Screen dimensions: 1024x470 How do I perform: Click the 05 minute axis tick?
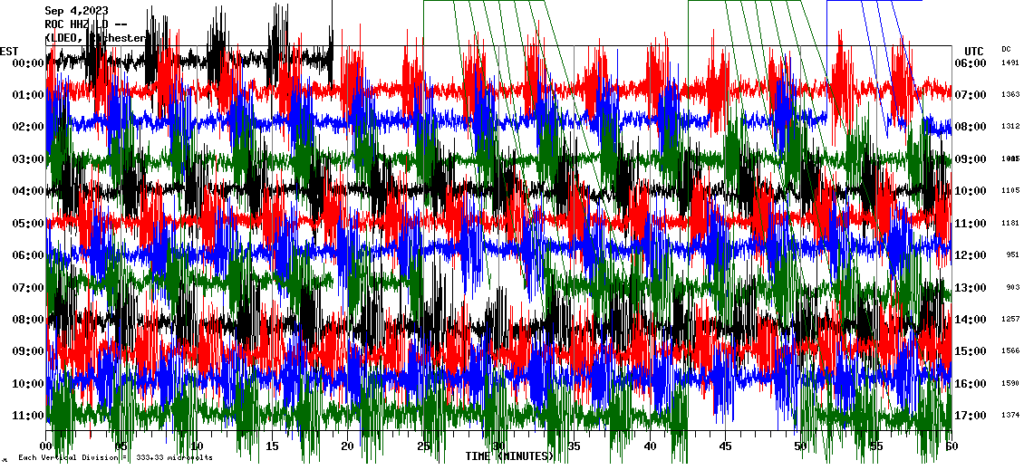[121, 446]
